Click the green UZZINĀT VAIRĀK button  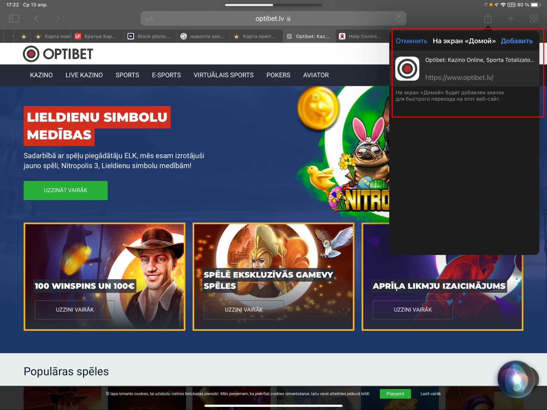[x=66, y=190]
